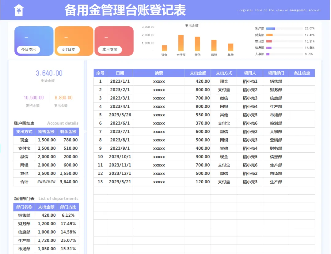Click the 支出金额 header in main table
The image size is (331, 254).
[x=198, y=73]
